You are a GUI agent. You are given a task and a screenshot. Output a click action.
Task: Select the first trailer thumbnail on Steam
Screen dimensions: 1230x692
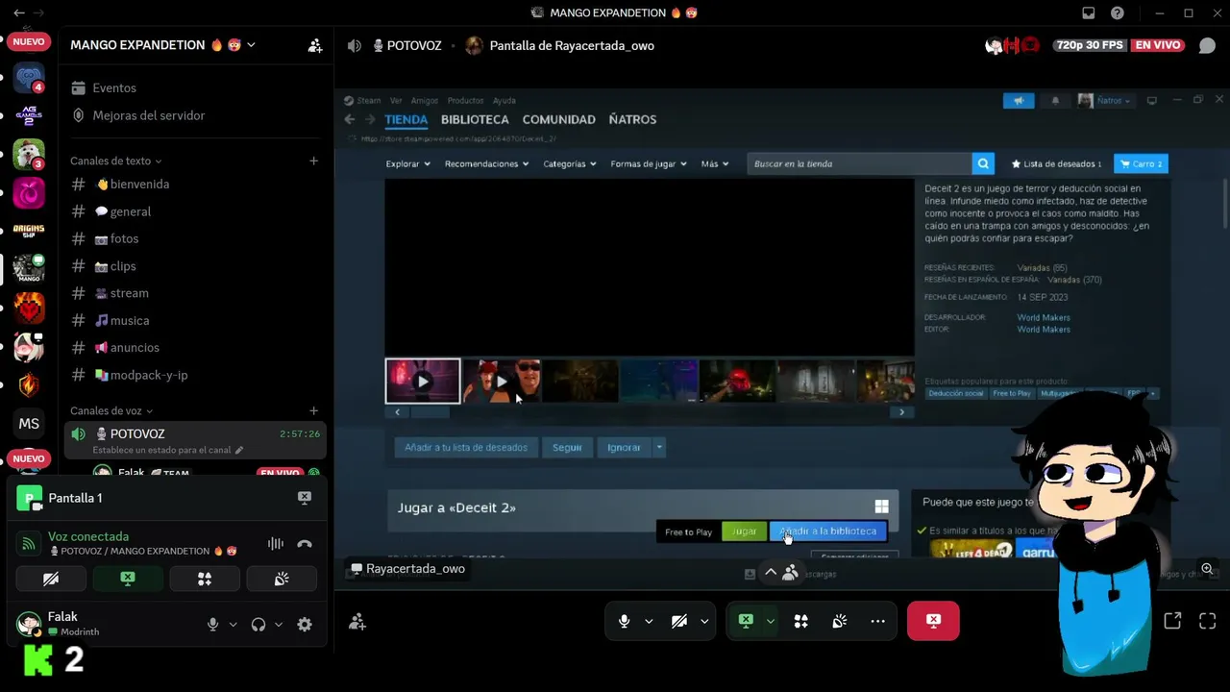423,381
